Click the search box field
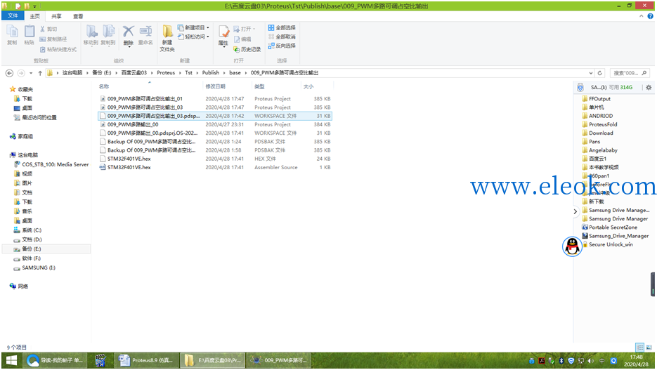Image resolution: width=657 pixels, height=370 pixels. [x=630, y=73]
